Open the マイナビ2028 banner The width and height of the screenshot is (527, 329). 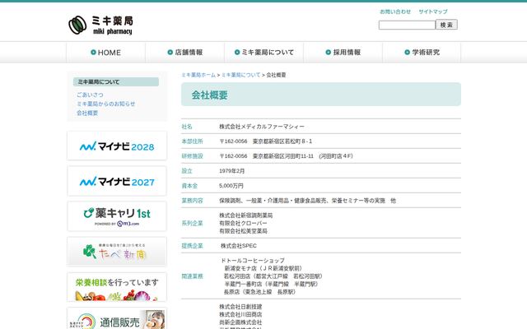click(117, 146)
